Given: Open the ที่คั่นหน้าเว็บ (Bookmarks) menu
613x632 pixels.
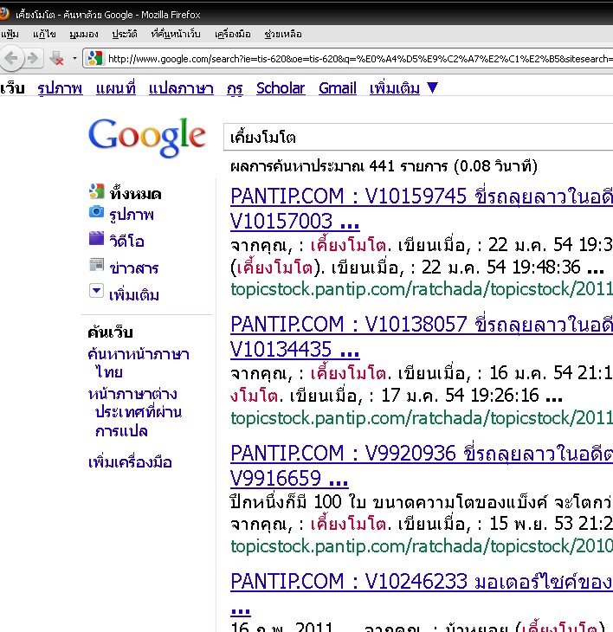Looking at the screenshot, I should [x=175, y=35].
